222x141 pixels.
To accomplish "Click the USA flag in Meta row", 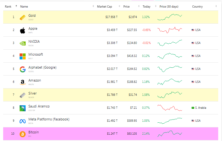I will 193,121.
